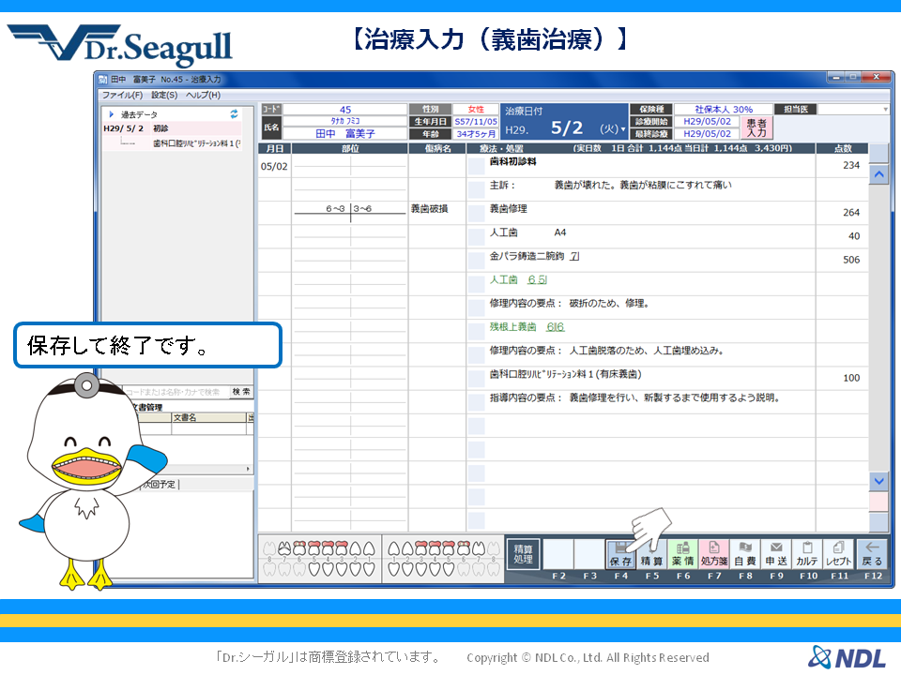Click the 義歯修理 treatment row
The image size is (901, 675).
(641, 212)
